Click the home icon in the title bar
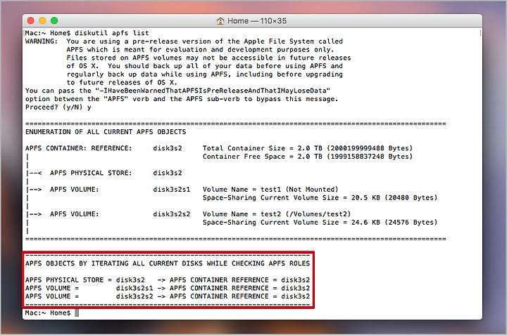The image size is (507, 335). pyautogui.click(x=220, y=21)
